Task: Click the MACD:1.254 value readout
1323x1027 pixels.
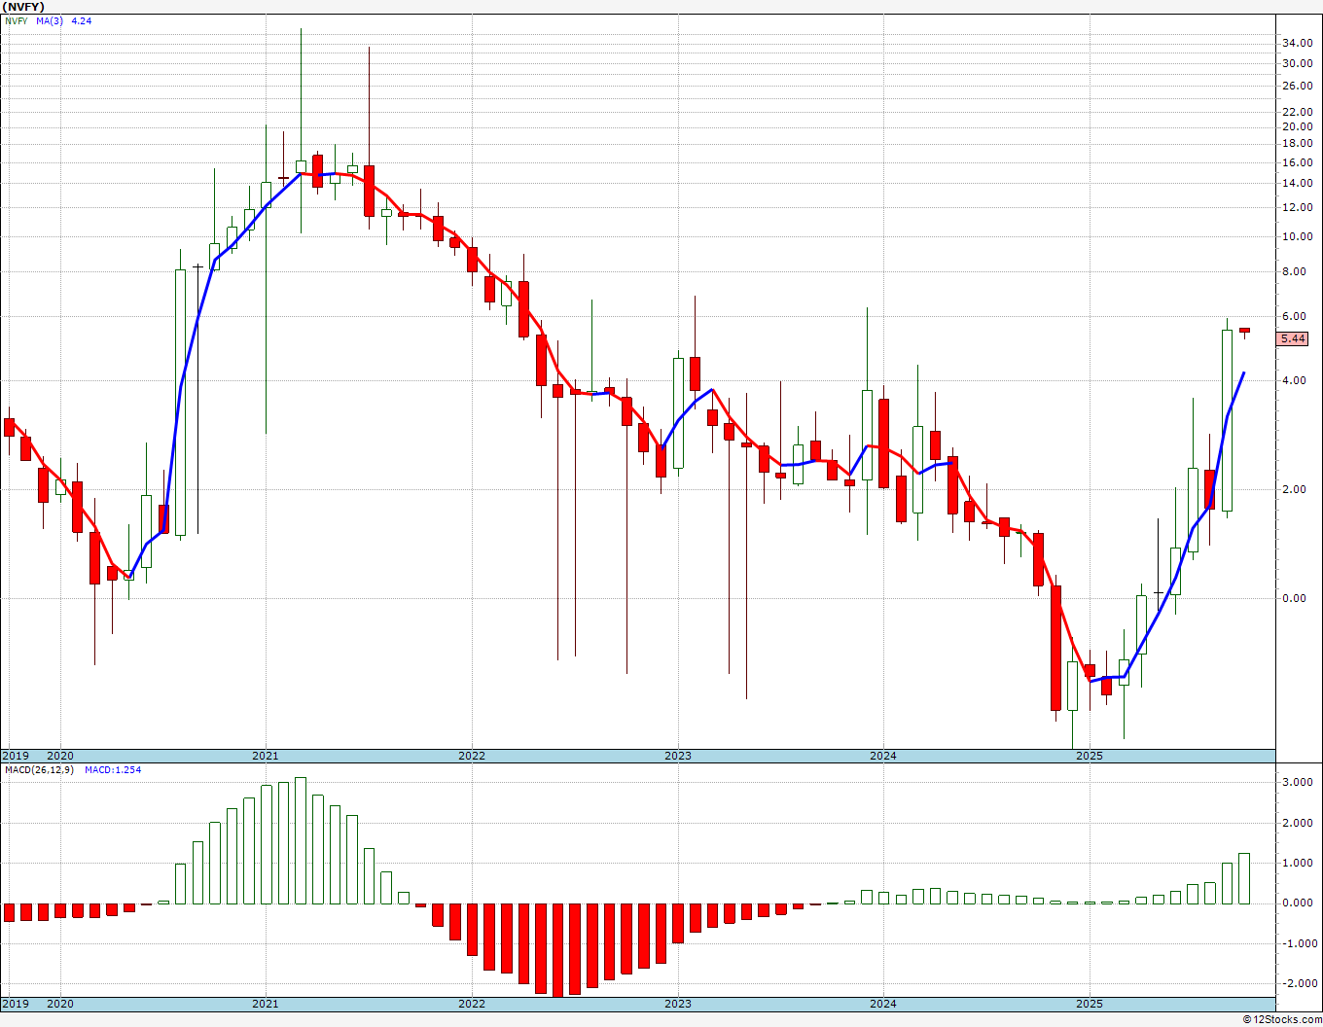Action: 113,769
